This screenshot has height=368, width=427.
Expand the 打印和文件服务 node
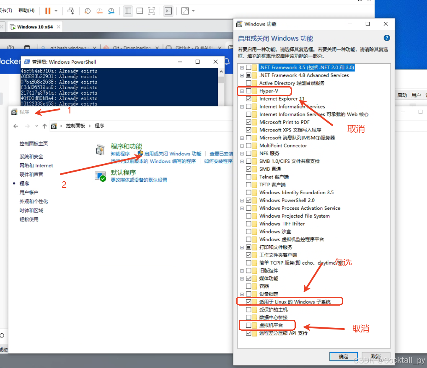242,247
